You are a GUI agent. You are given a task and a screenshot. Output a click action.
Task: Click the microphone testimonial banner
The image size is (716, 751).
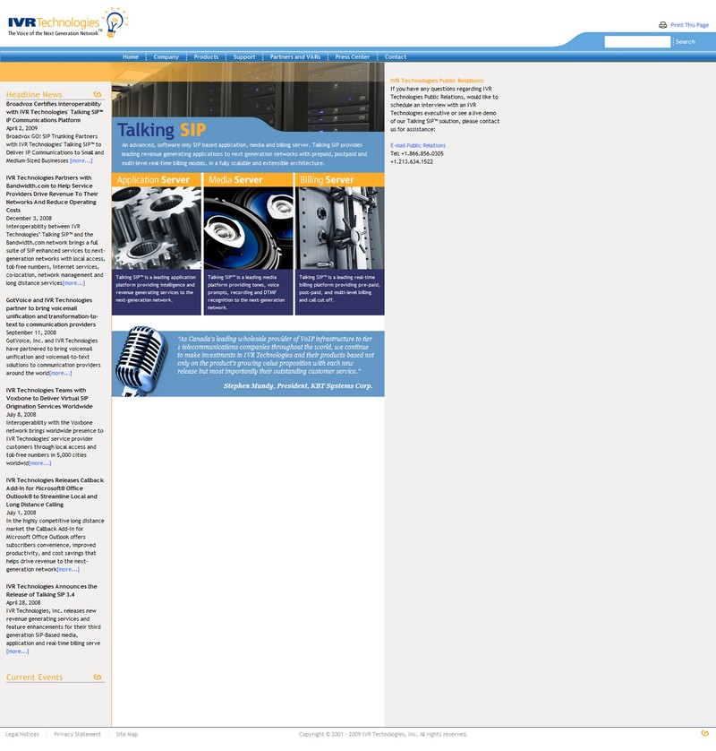248,362
